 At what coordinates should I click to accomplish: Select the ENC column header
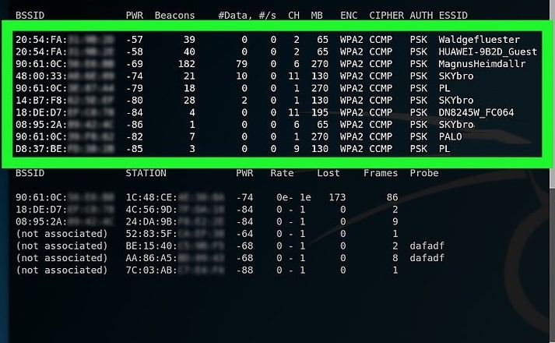pos(350,16)
